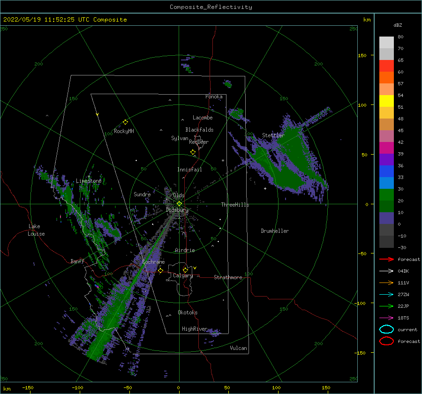Click the Ponoka town label
The image size is (422, 394).
tap(214, 97)
